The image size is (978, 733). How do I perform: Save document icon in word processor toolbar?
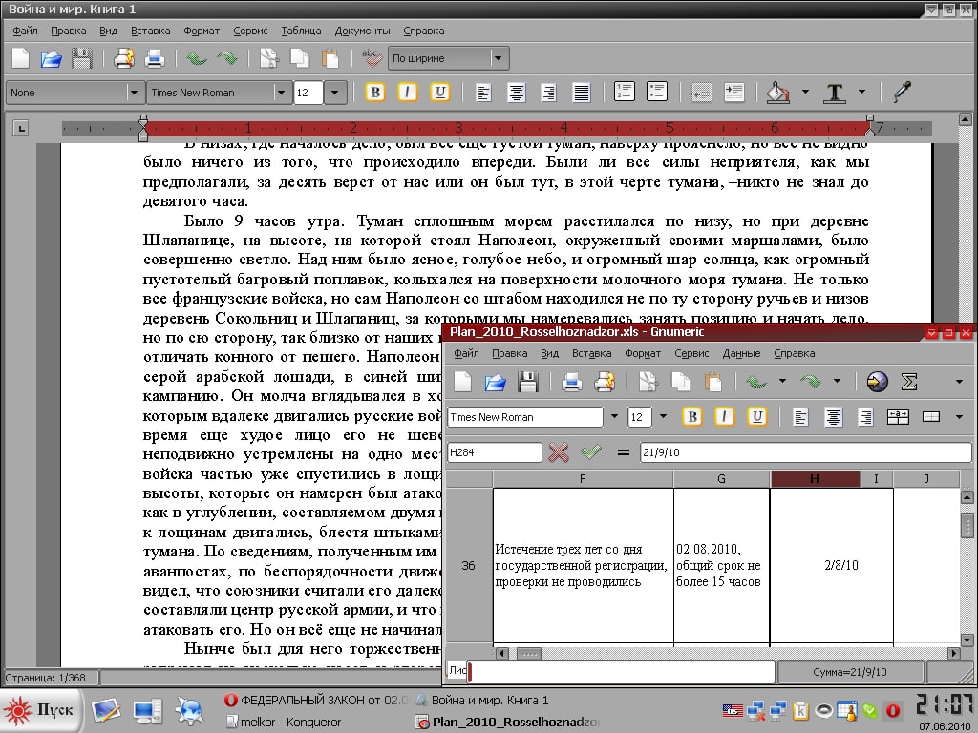click(x=82, y=58)
